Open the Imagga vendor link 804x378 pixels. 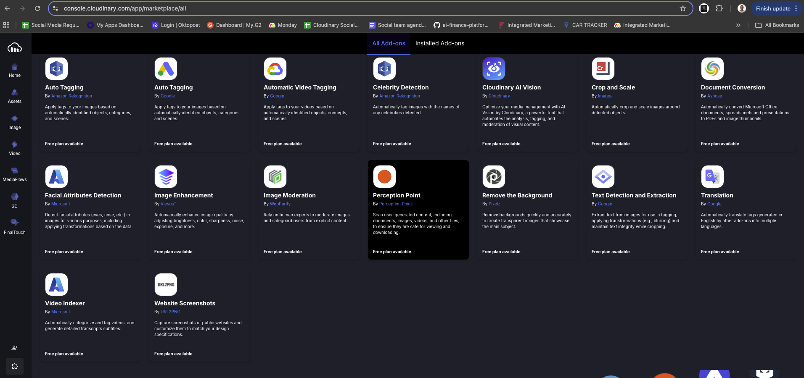coord(605,96)
